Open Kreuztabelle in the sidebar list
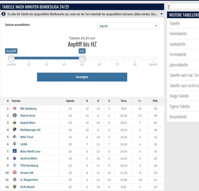199x191 pixels. 178,117
